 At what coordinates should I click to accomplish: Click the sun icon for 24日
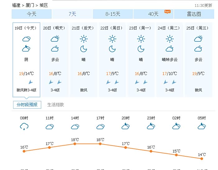pyautogui.click(x=169, y=39)
